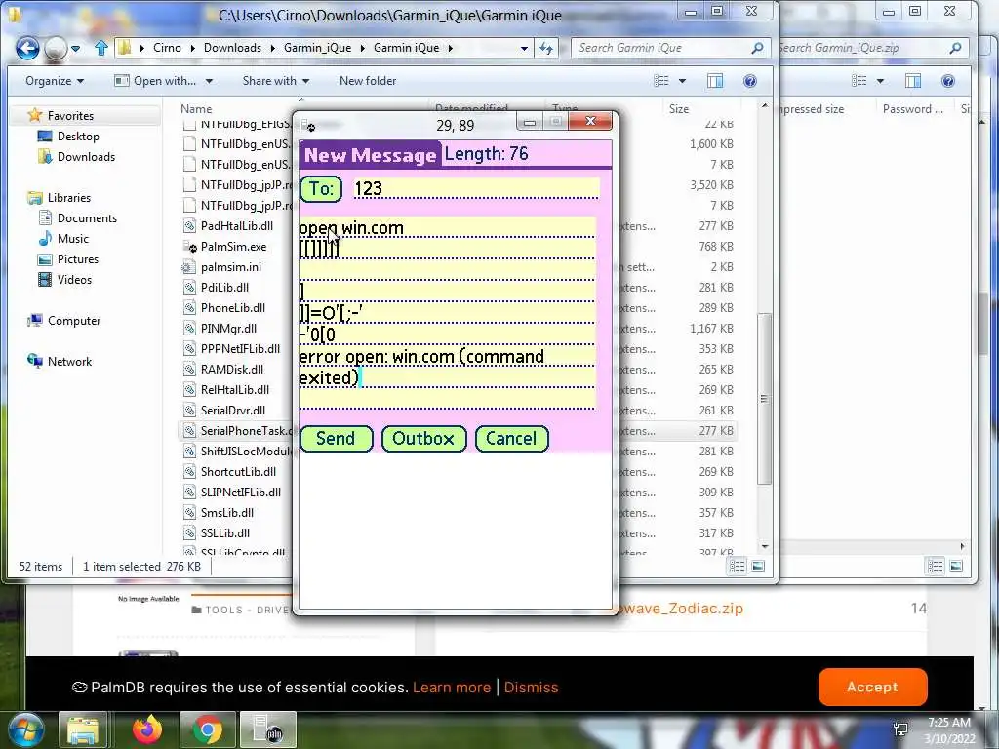The height and width of the screenshot is (749, 999).
Task: Click the Send button
Action: (336, 439)
